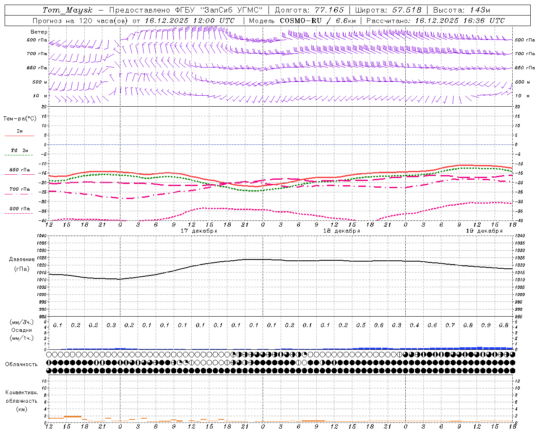This screenshot has width=537, height=430.
Task: Click the Осадки precipitation label
Action: (x=22, y=330)
